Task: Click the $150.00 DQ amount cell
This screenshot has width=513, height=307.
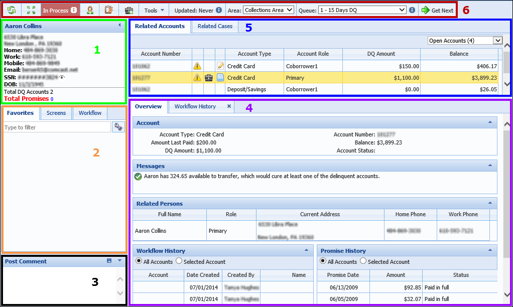Action: pos(381,66)
